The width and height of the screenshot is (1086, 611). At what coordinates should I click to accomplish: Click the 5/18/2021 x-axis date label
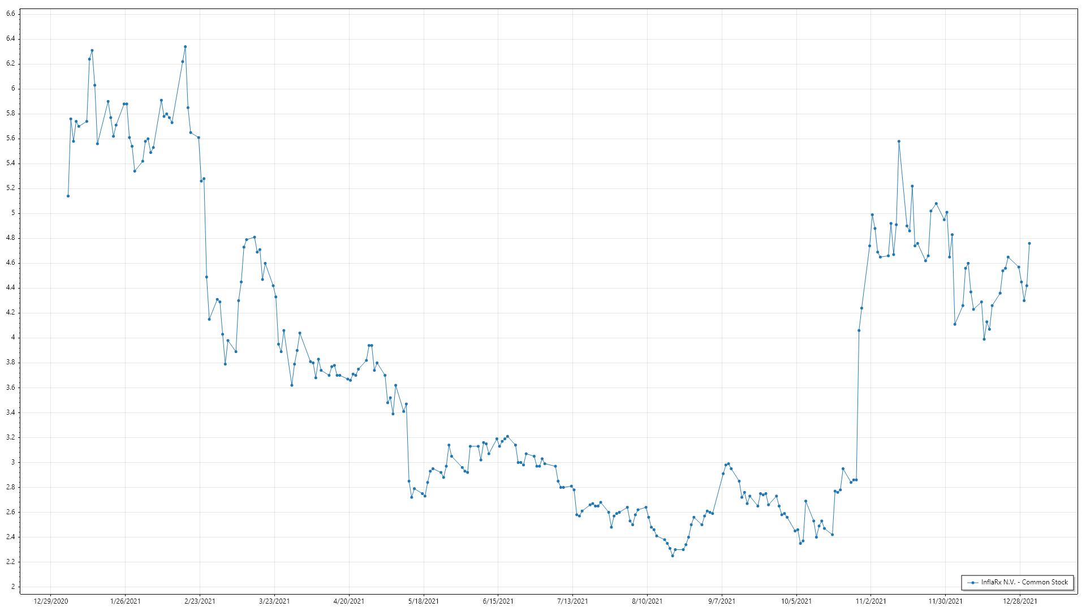(x=424, y=601)
